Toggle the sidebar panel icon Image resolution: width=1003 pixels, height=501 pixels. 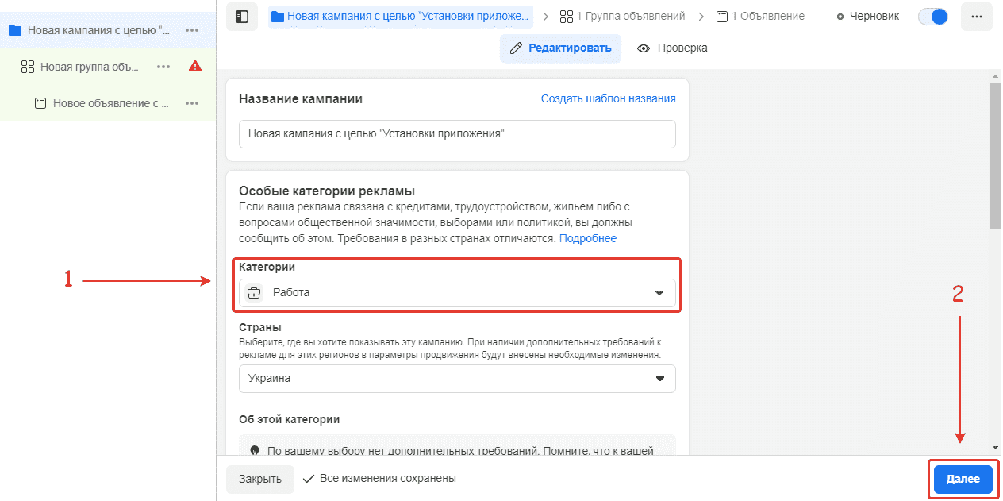click(242, 17)
